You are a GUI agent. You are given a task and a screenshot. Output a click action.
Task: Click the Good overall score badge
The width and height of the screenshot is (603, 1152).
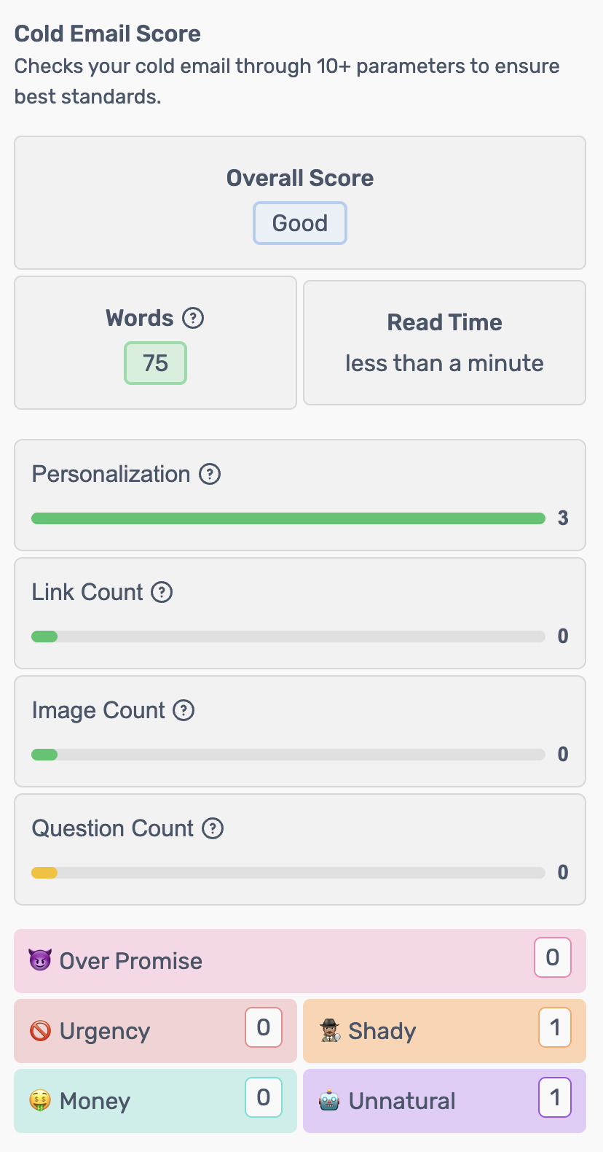(300, 223)
